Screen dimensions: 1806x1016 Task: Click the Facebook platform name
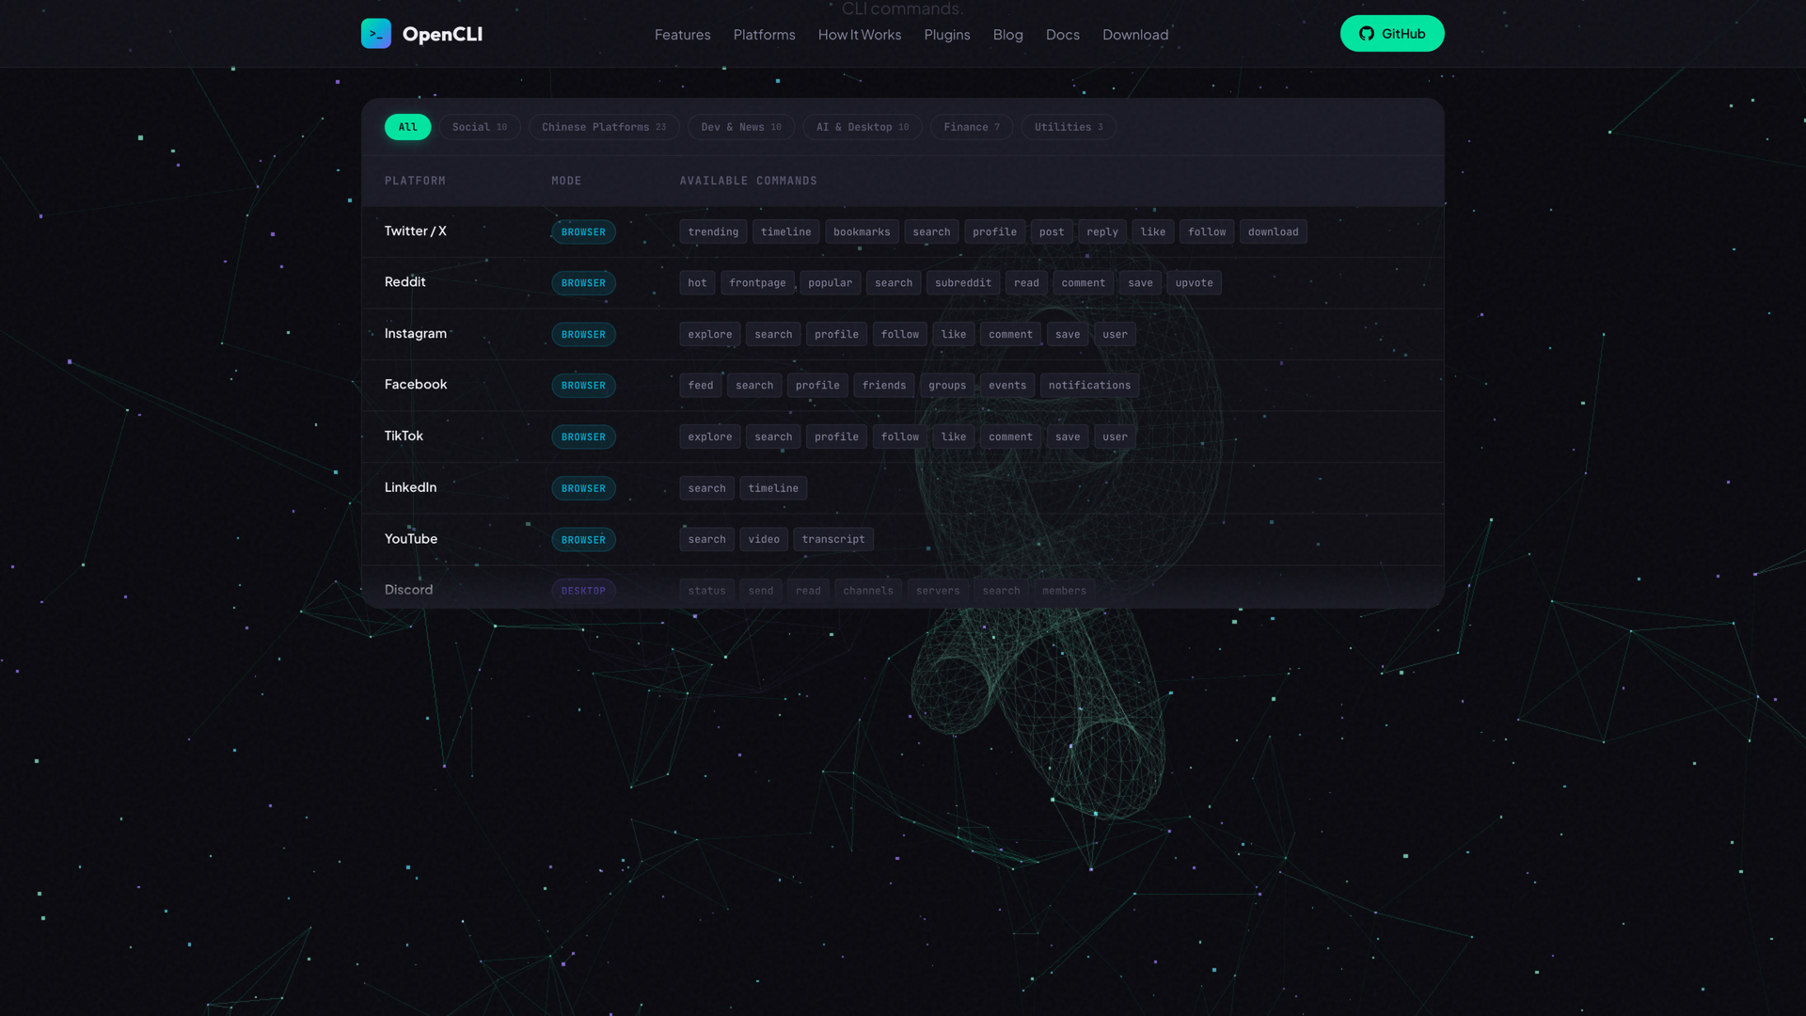point(416,385)
